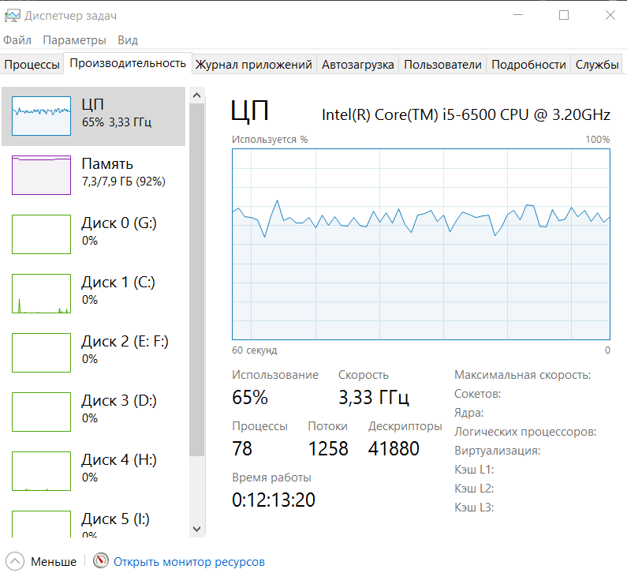Open Диск 4 (H:) performance graph

pos(93,471)
